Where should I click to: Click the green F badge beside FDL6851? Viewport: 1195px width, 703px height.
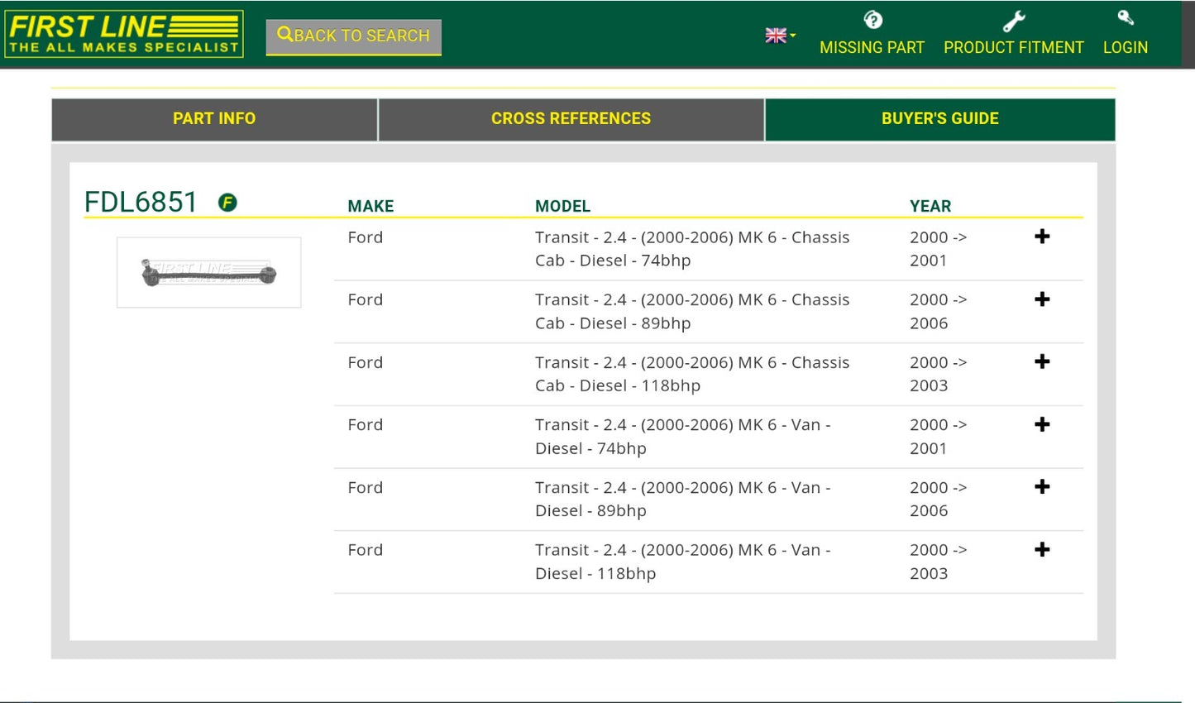(x=227, y=203)
